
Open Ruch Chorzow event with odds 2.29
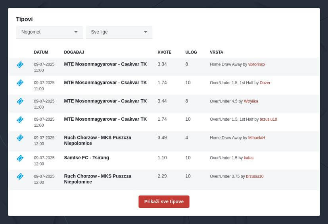[x=98, y=179]
